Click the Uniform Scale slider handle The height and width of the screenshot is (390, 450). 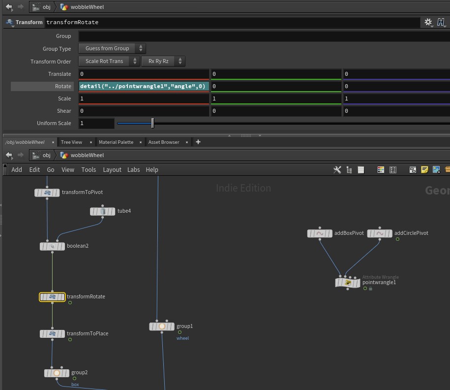click(152, 123)
